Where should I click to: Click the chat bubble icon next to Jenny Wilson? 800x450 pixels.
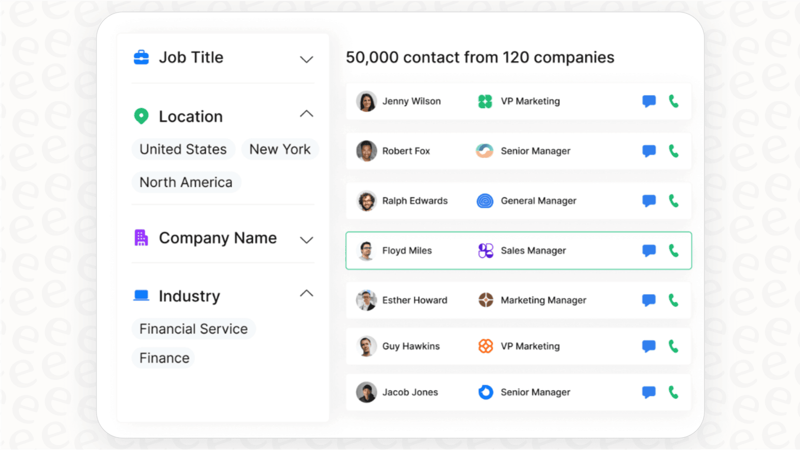648,101
